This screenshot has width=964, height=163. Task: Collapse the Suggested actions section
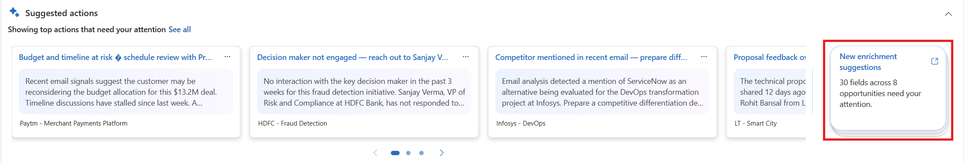[x=948, y=14]
